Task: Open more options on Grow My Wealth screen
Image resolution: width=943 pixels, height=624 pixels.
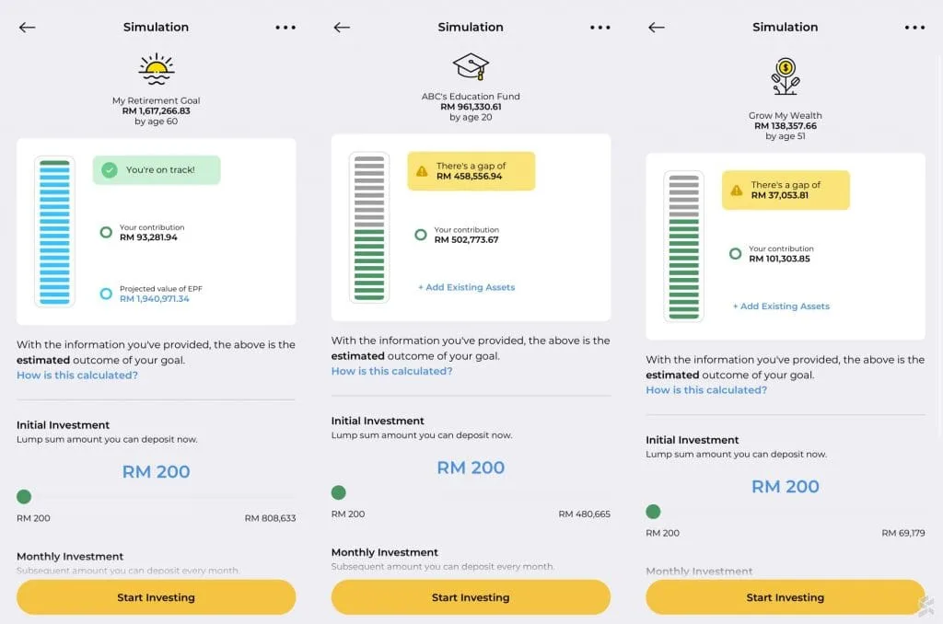Action: [914, 28]
